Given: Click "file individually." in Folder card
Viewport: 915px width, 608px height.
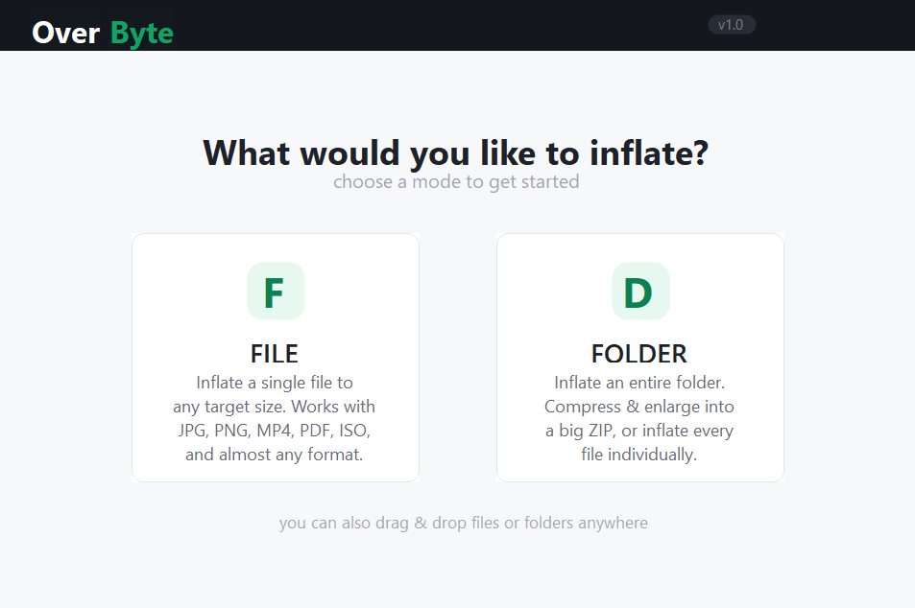Looking at the screenshot, I should 639,455.
